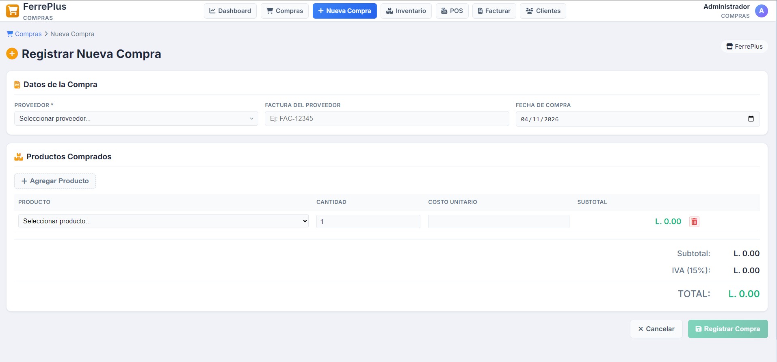Image resolution: width=777 pixels, height=362 pixels.
Task: Click the cart icon in the breadcrumb
Action: tap(10, 34)
